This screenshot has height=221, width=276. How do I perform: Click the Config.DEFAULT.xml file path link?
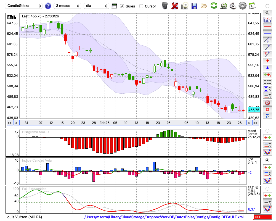[x=164, y=217]
